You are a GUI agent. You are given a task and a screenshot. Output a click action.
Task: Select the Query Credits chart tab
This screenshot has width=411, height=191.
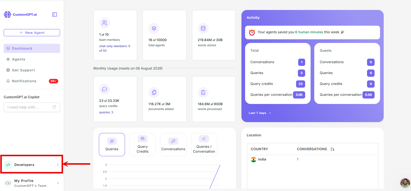click(x=143, y=144)
